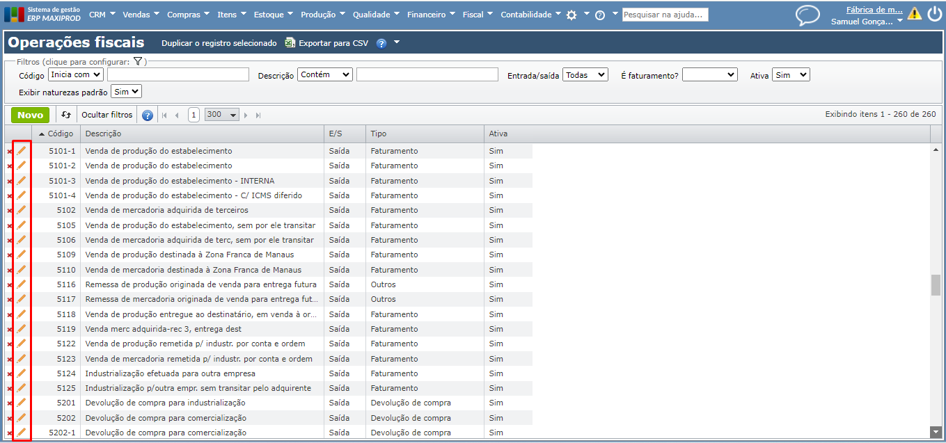Image resolution: width=946 pixels, height=443 pixels.
Task: Click the ERP MAXIPROD logo icon
Action: click(15, 15)
